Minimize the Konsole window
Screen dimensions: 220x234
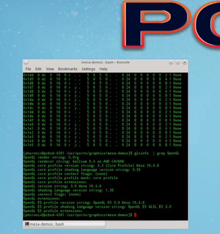[171, 62]
